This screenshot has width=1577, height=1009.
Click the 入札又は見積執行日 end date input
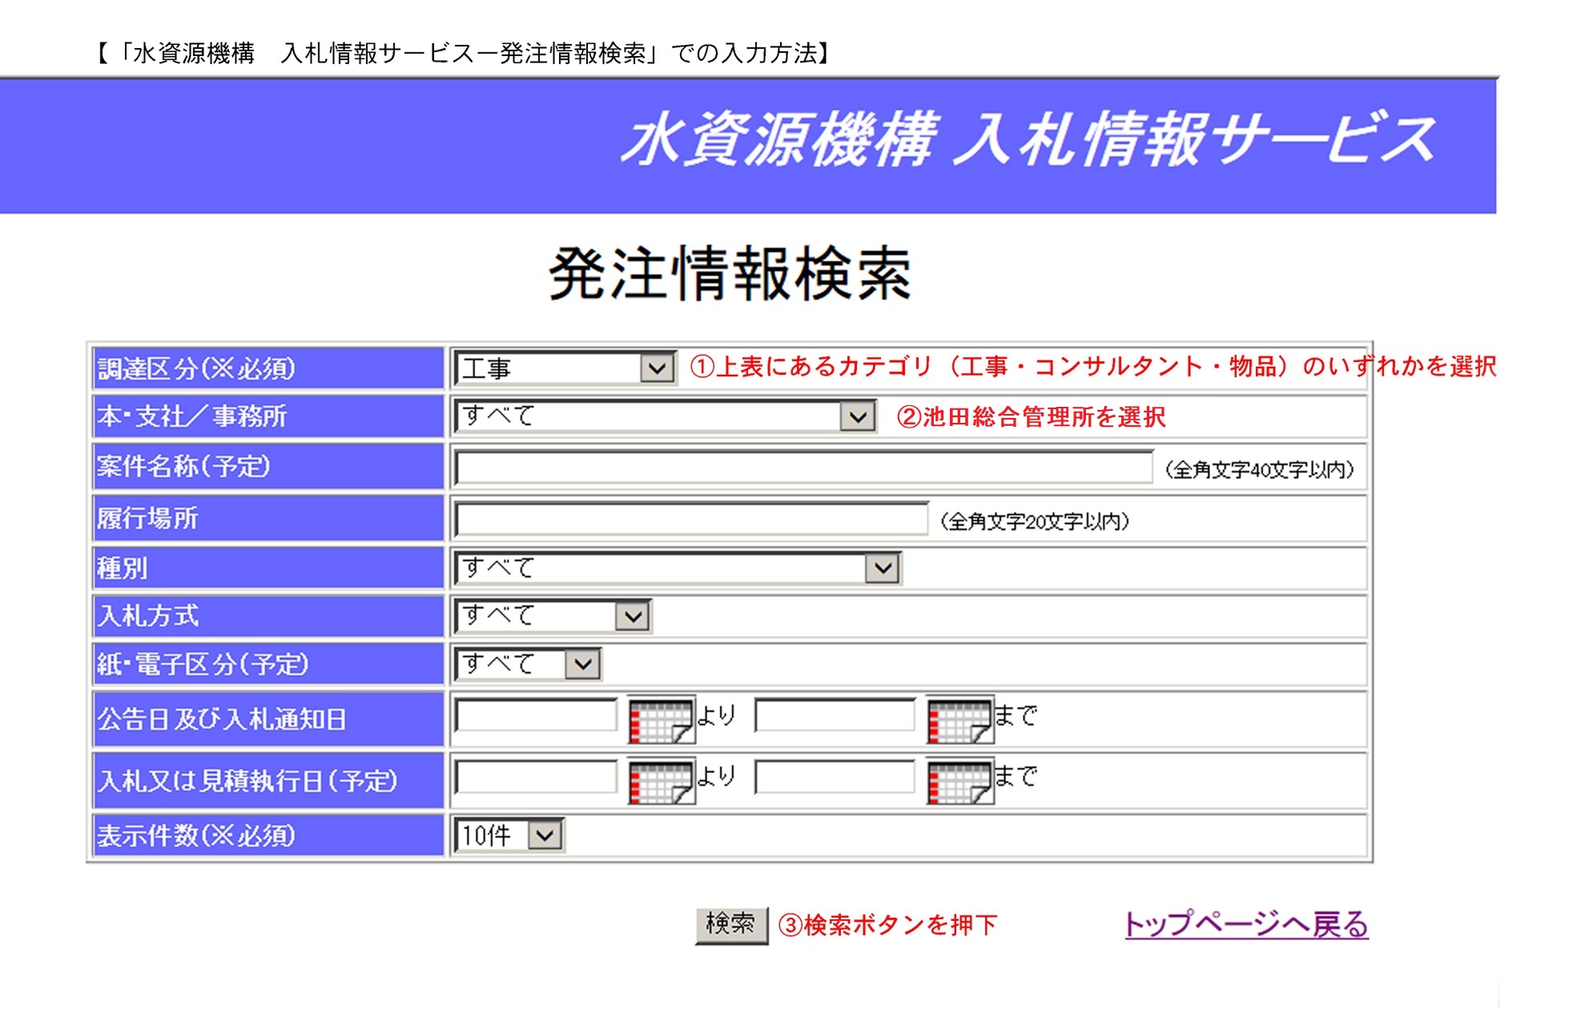pyautogui.click(x=835, y=777)
